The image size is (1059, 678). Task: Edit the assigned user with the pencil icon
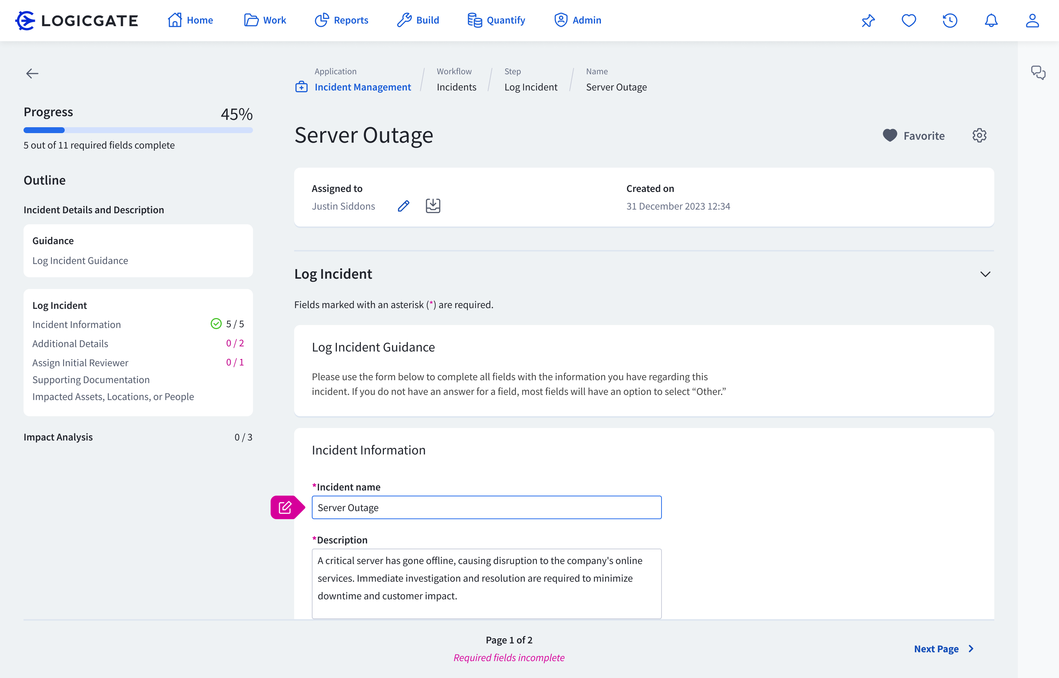click(x=403, y=206)
